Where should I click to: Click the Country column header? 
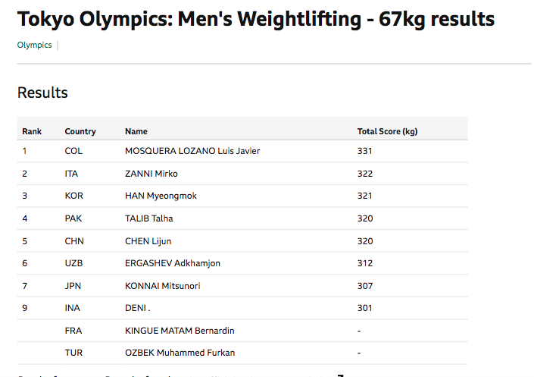[x=80, y=131]
